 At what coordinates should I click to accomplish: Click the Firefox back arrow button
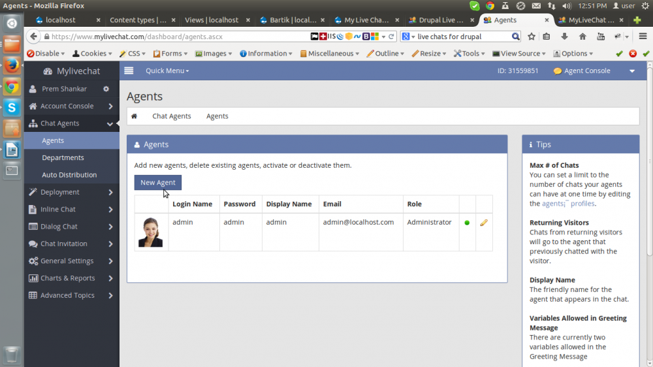pos(34,37)
